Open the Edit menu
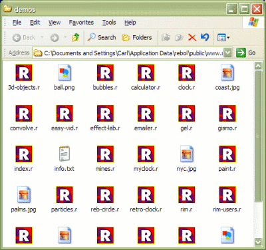 point(35,23)
